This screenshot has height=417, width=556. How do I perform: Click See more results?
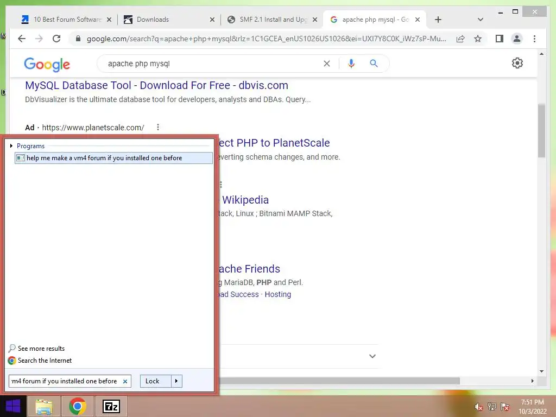[41, 349]
